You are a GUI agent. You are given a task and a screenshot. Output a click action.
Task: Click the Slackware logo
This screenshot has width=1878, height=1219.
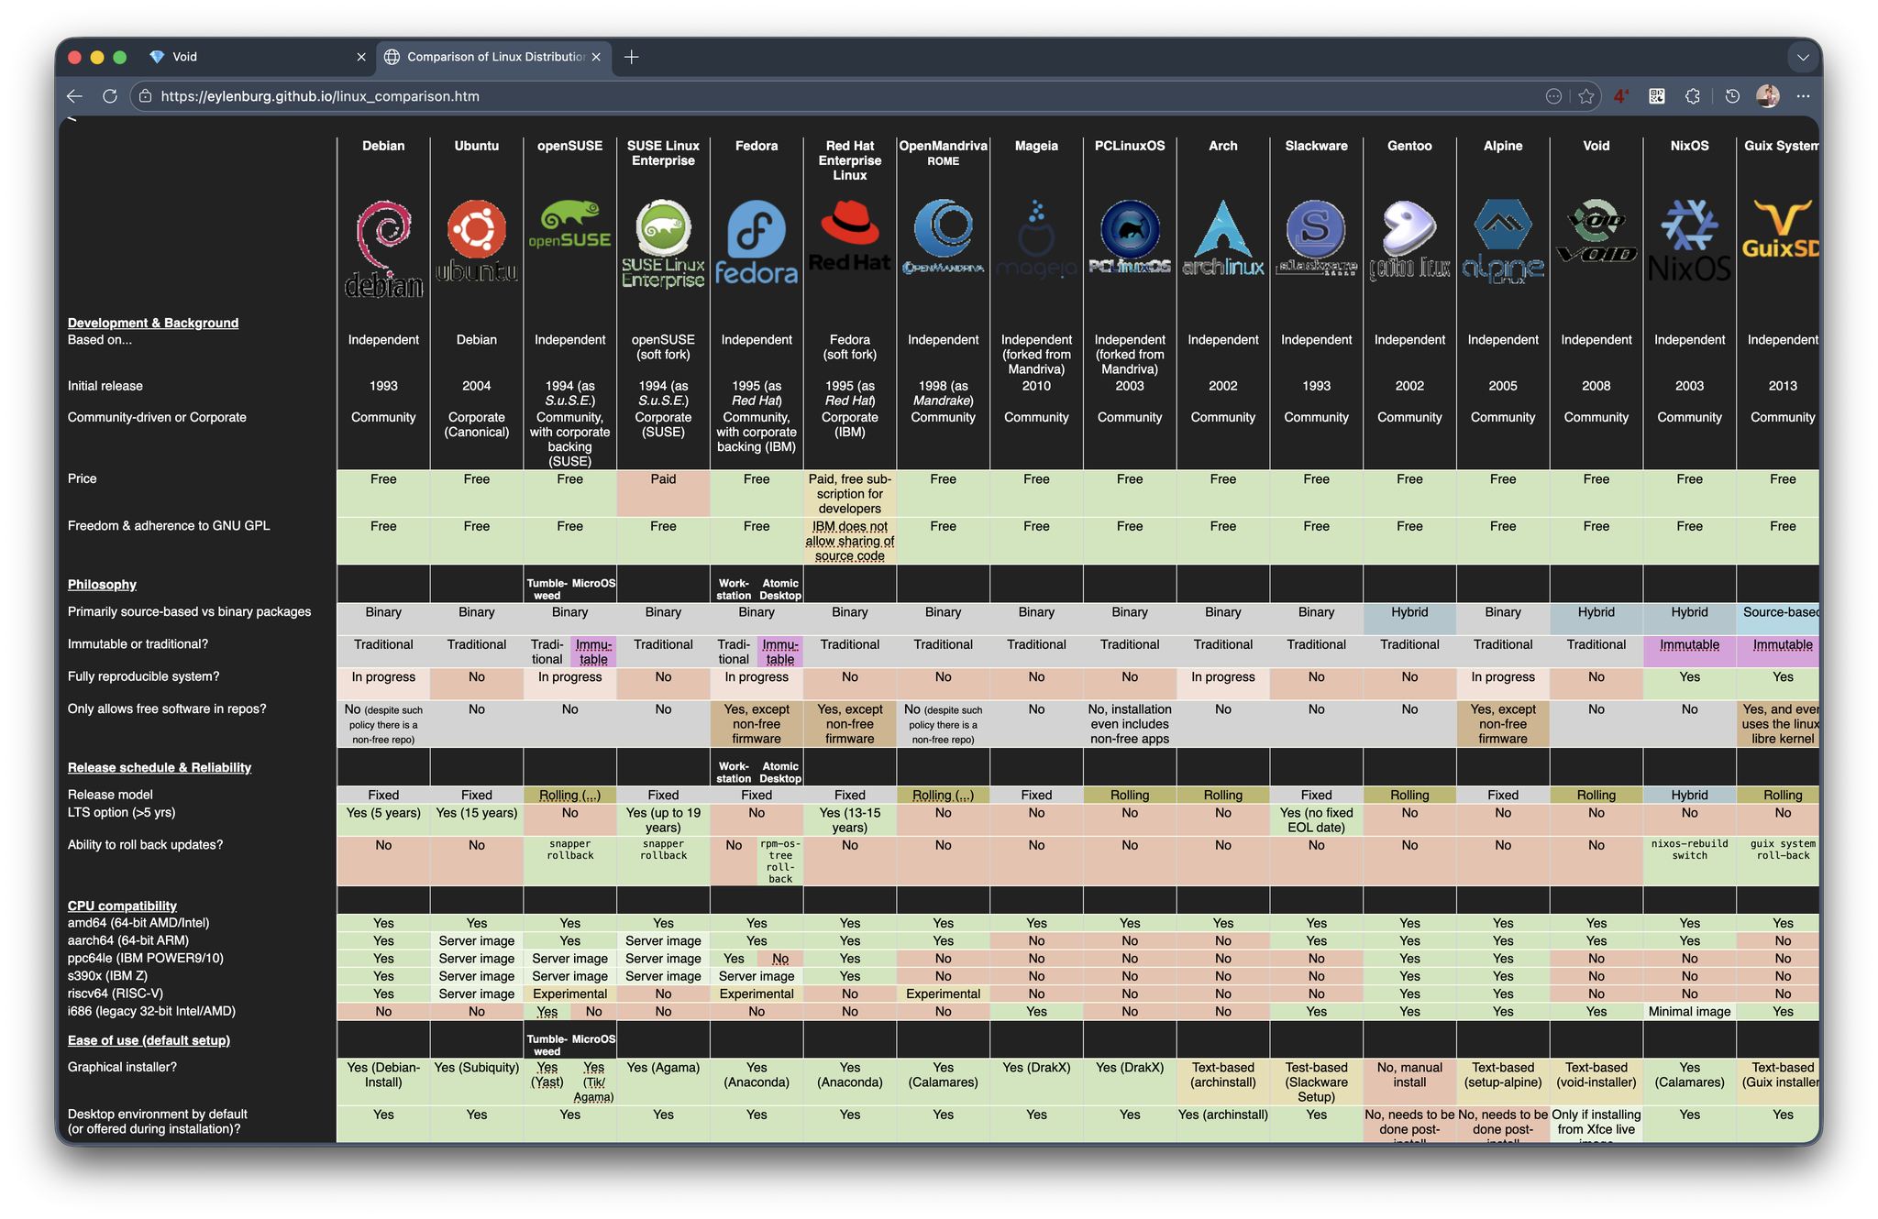1316,237
